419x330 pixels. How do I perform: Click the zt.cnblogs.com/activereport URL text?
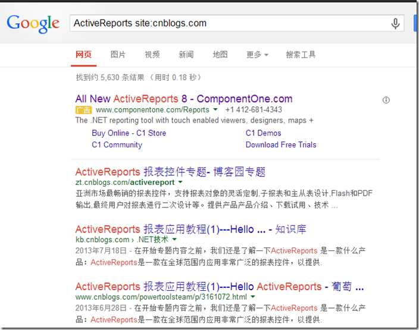pyautogui.click(x=125, y=183)
